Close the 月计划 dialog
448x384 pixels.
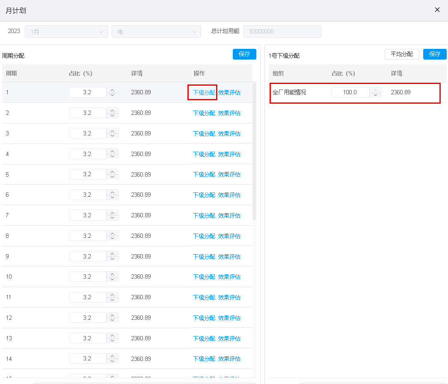coord(437,10)
